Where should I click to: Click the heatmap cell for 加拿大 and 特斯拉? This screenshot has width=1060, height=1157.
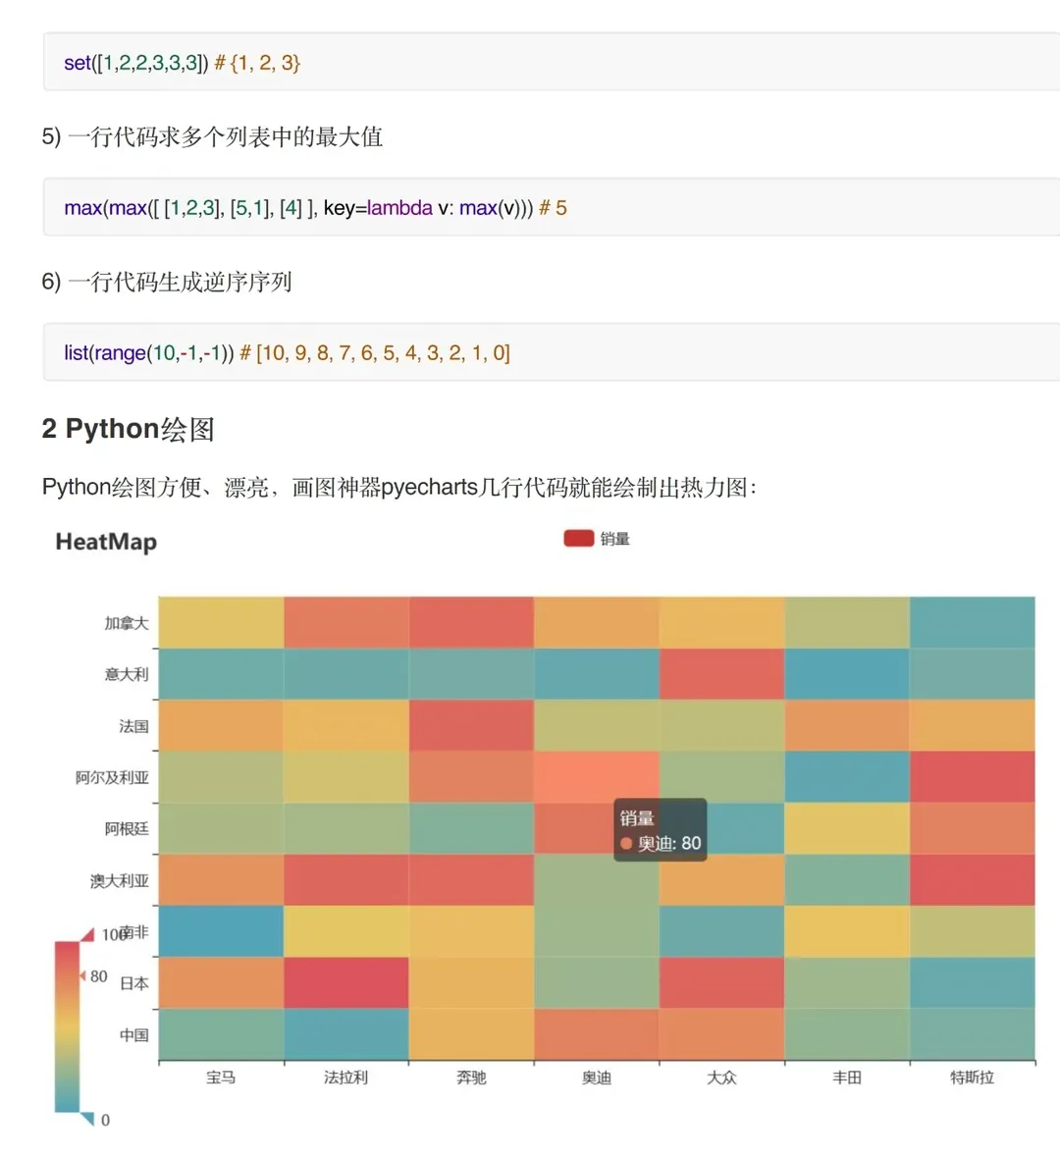973,622
